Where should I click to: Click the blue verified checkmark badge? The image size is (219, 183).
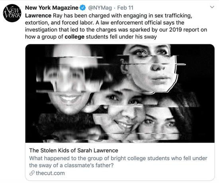point(83,8)
